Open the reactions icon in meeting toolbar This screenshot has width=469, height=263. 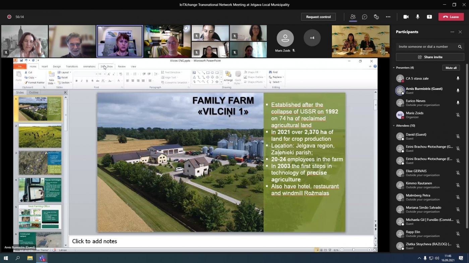376,17
